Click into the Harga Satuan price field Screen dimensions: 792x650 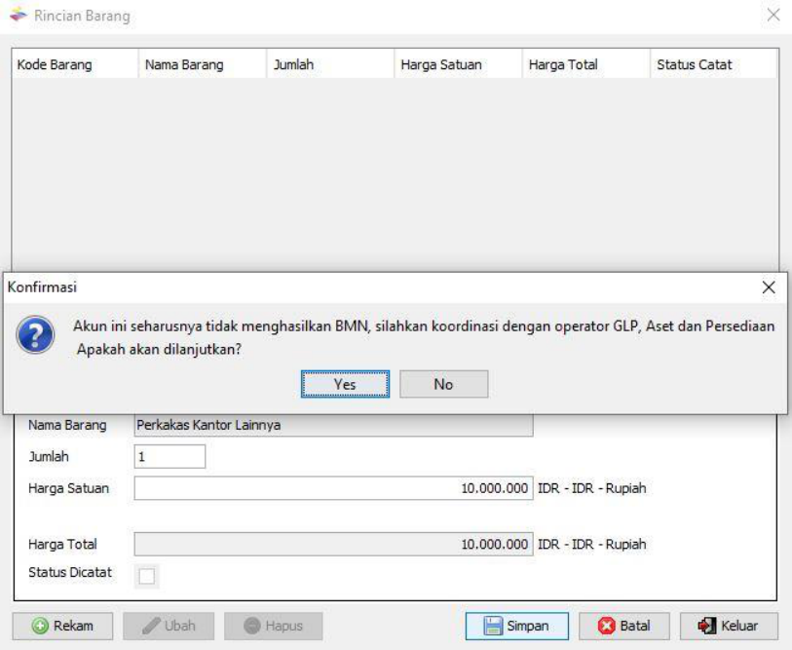pos(333,487)
